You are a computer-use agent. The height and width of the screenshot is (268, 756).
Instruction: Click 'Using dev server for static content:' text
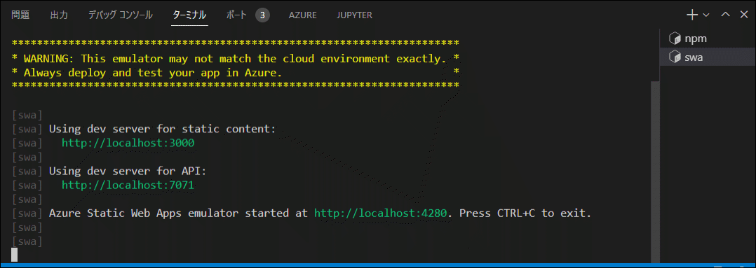[163, 129]
